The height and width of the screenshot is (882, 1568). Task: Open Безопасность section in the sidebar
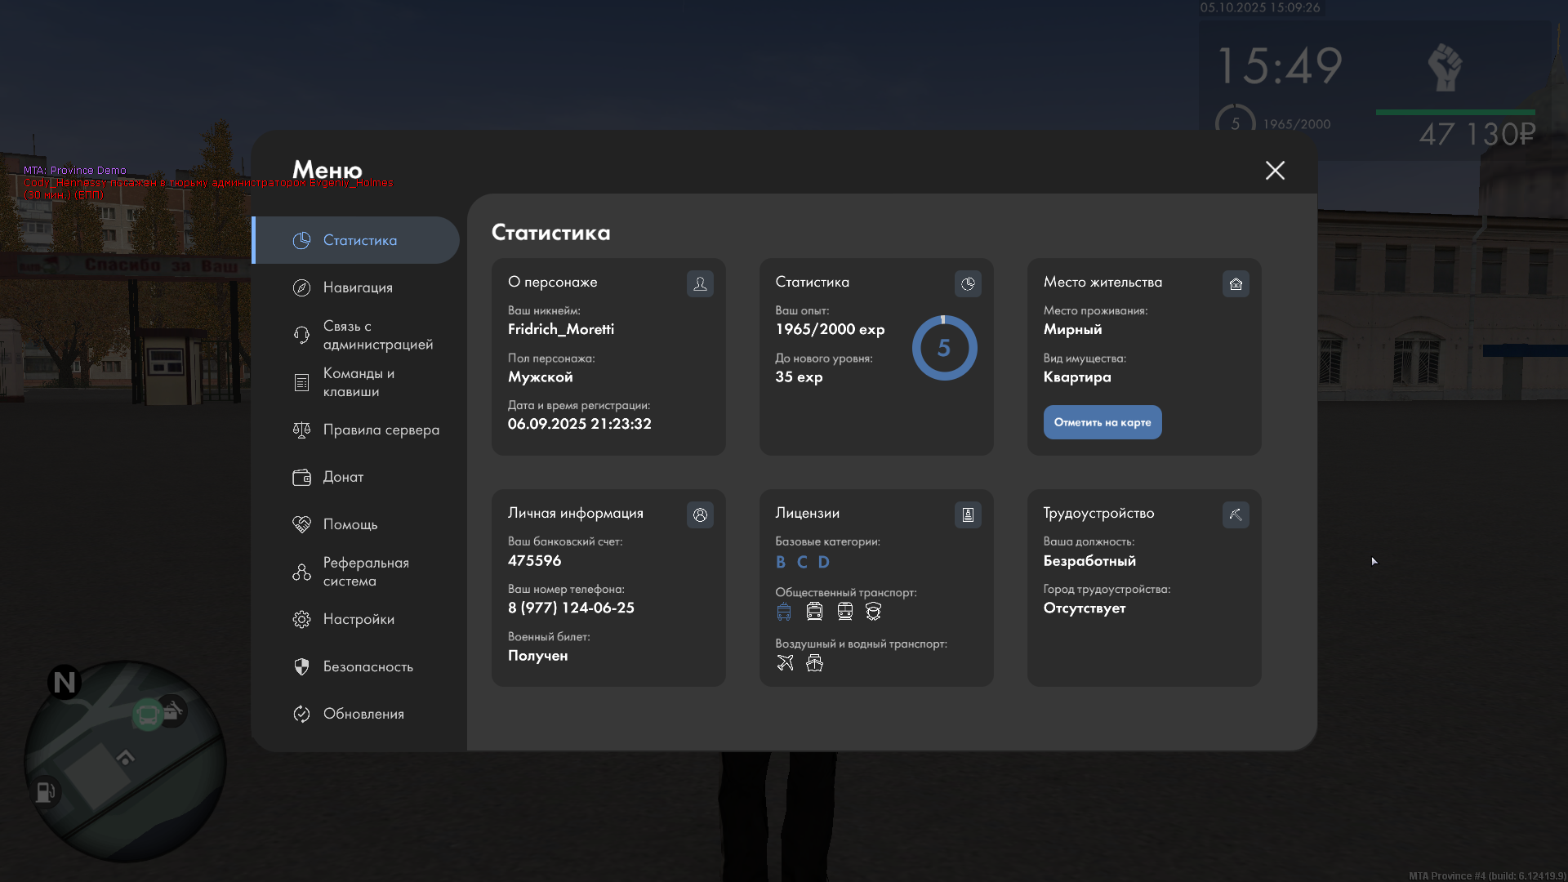367,666
